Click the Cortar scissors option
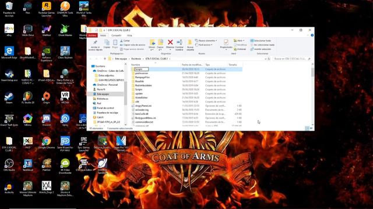The width and height of the screenshot is (373, 209). (x=125, y=41)
